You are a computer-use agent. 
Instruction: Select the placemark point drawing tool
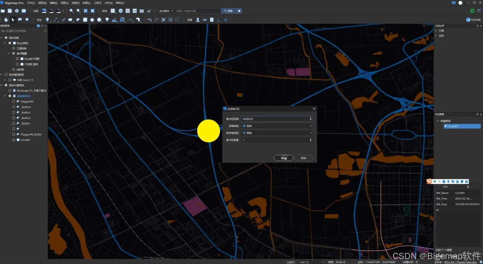click(48, 20)
